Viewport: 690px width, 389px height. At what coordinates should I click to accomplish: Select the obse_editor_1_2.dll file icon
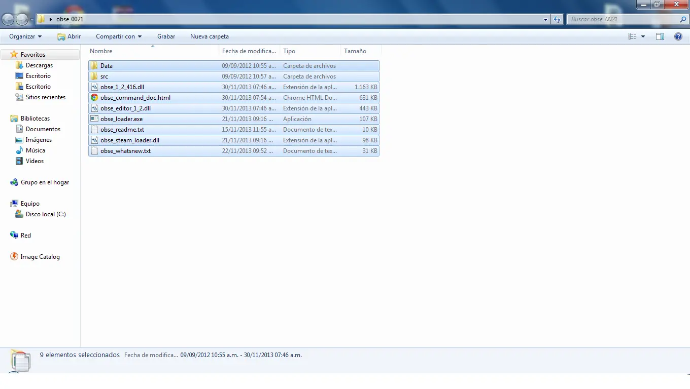(x=94, y=108)
